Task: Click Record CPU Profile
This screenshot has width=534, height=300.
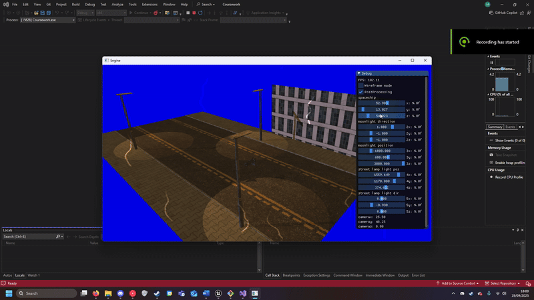Action: coord(510,177)
